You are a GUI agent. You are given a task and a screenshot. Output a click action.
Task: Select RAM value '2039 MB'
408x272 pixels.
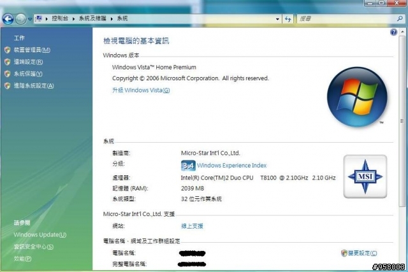point(193,189)
